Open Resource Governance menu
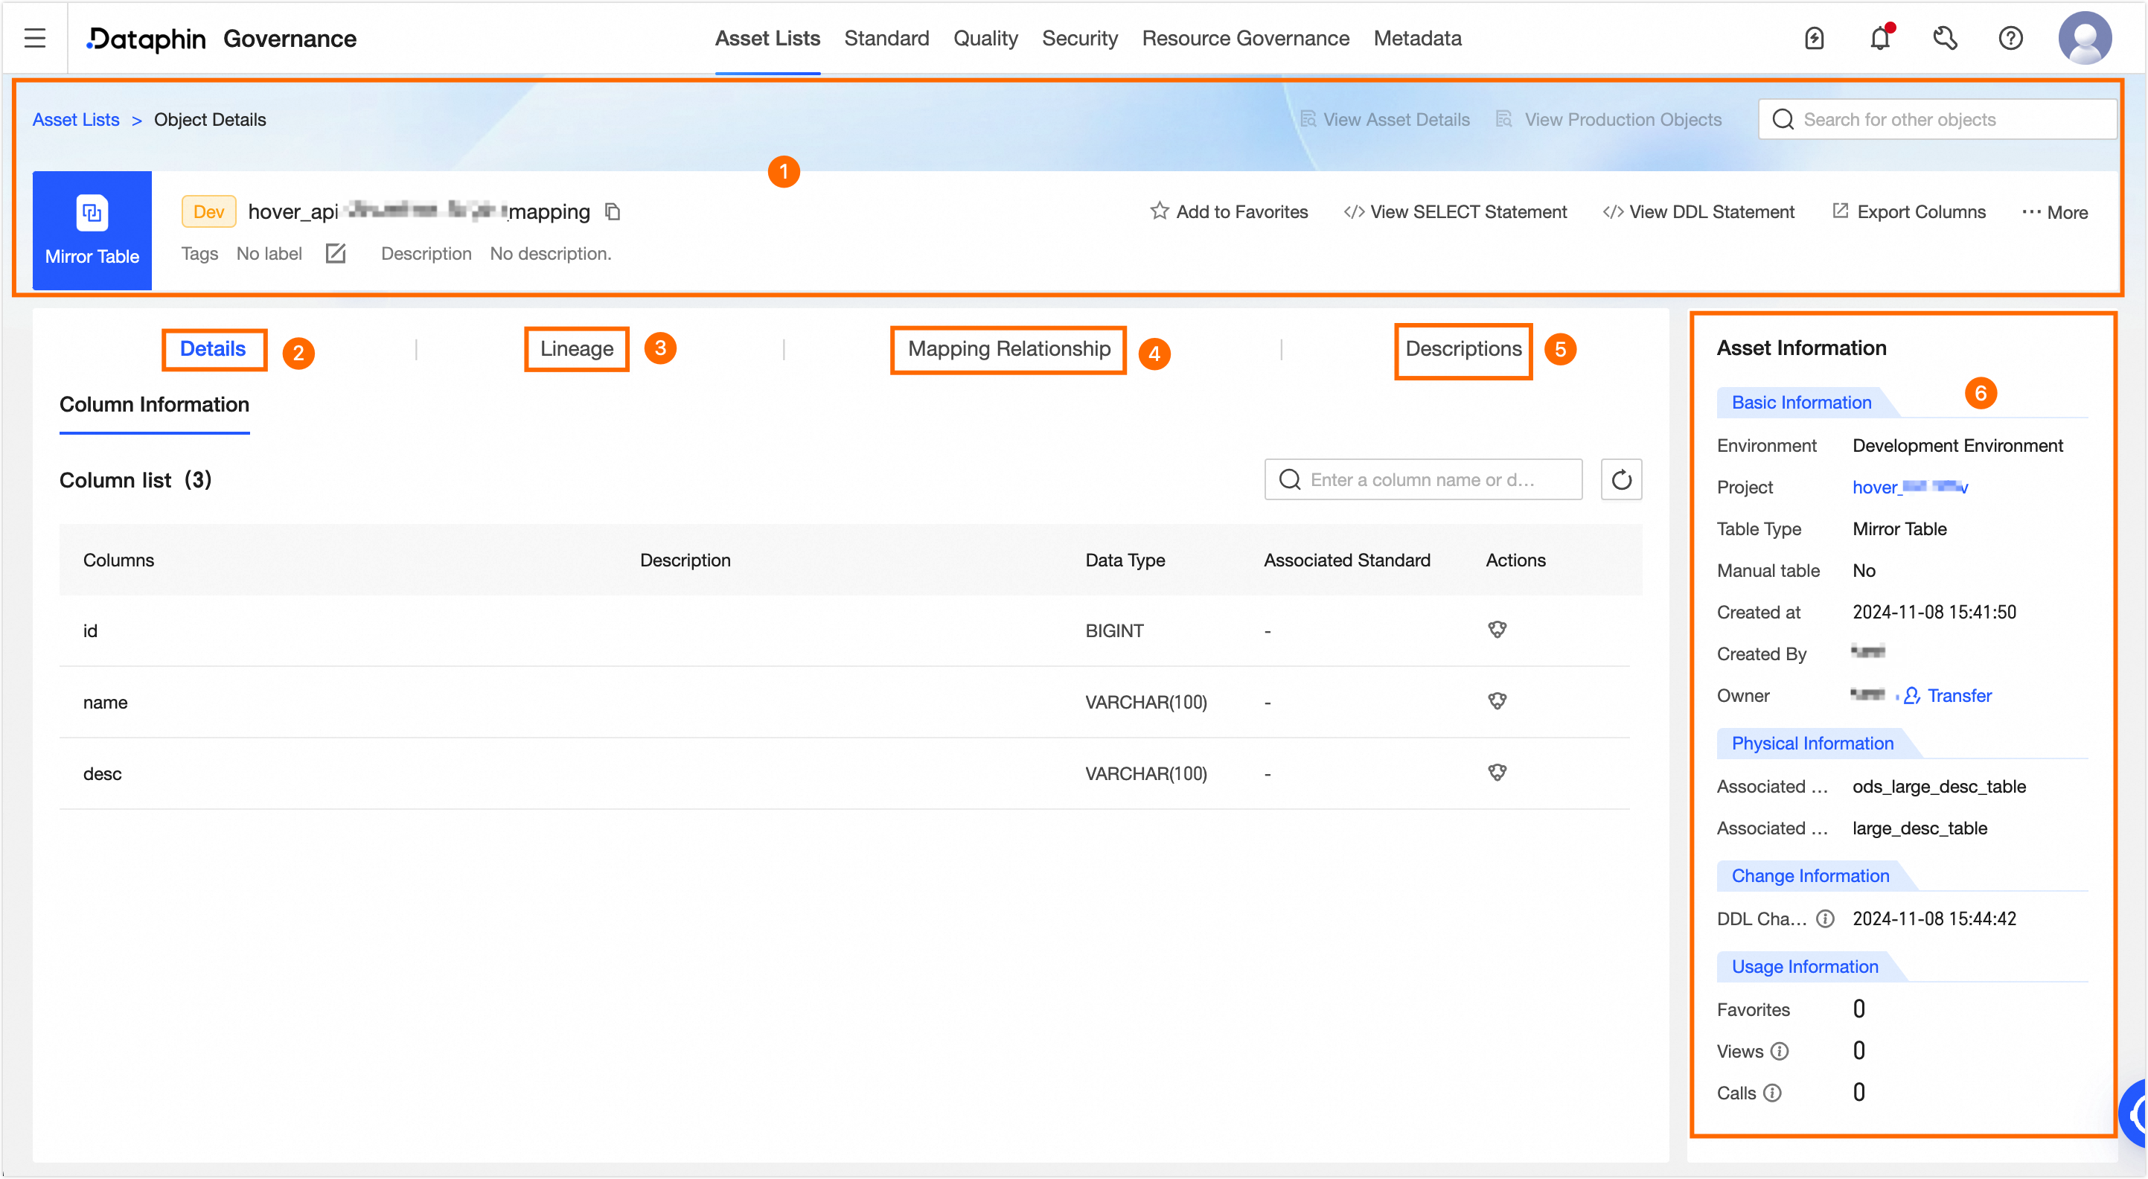This screenshot has width=2148, height=1179. pyautogui.click(x=1246, y=39)
